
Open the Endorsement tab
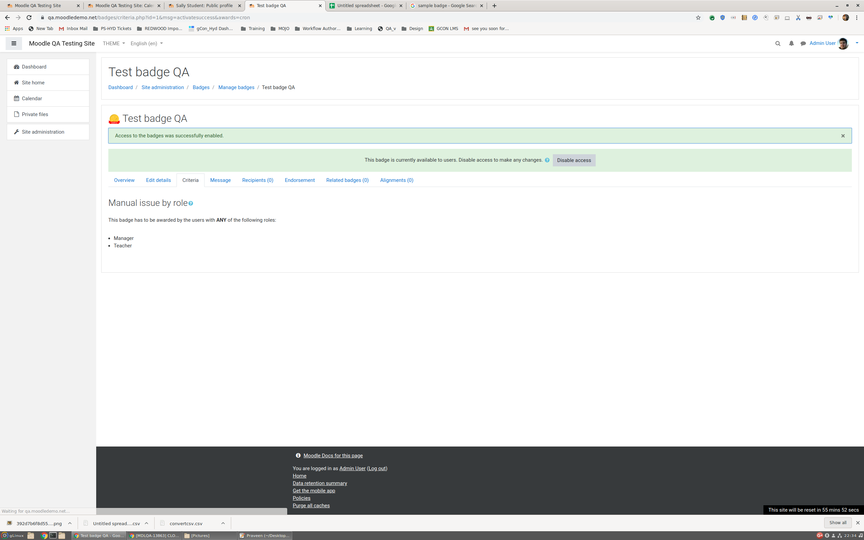(300, 180)
